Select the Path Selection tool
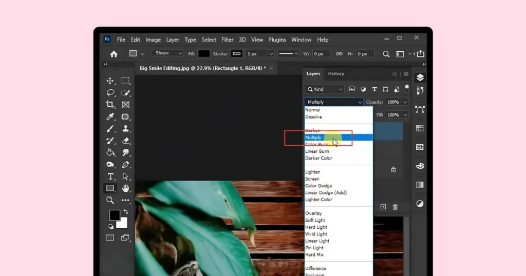526x276 pixels. [125, 176]
